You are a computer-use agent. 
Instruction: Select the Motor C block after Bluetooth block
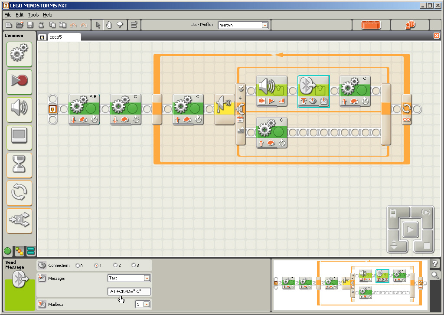pos(355,91)
